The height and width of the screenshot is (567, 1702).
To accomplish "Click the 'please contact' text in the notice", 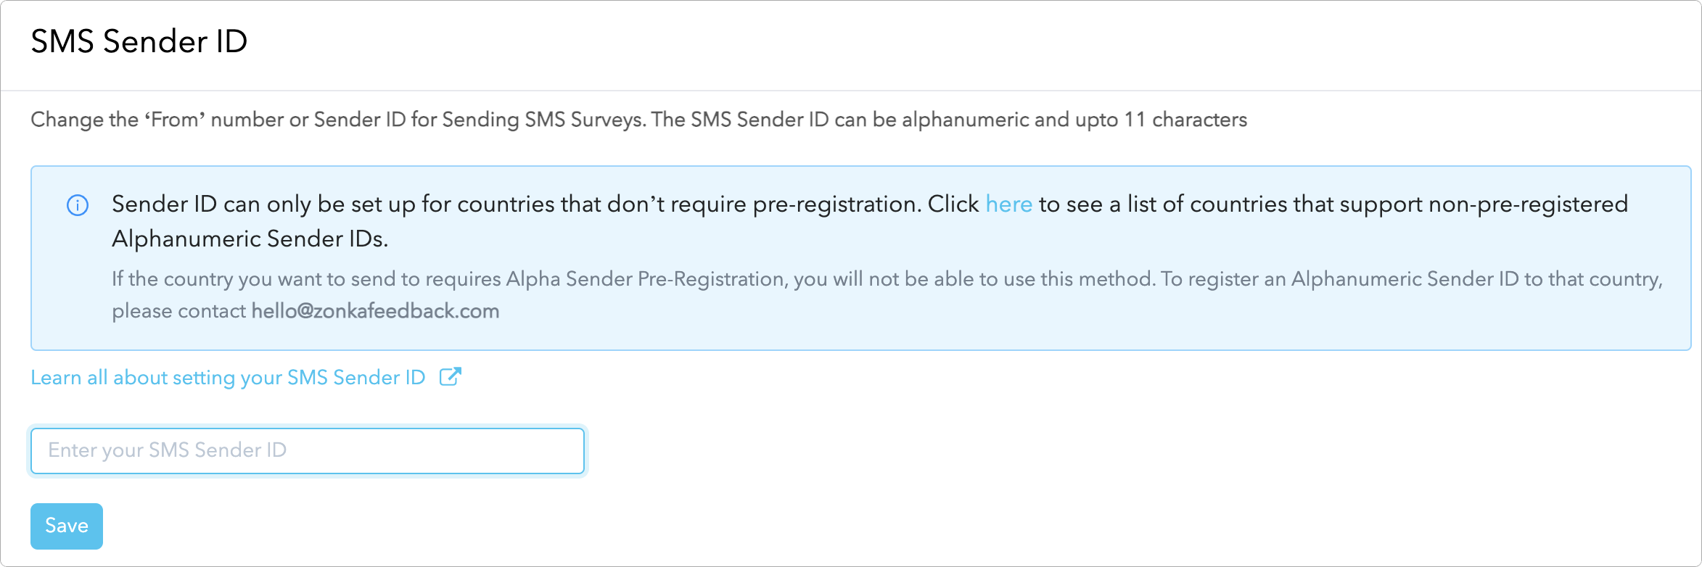I will [178, 311].
